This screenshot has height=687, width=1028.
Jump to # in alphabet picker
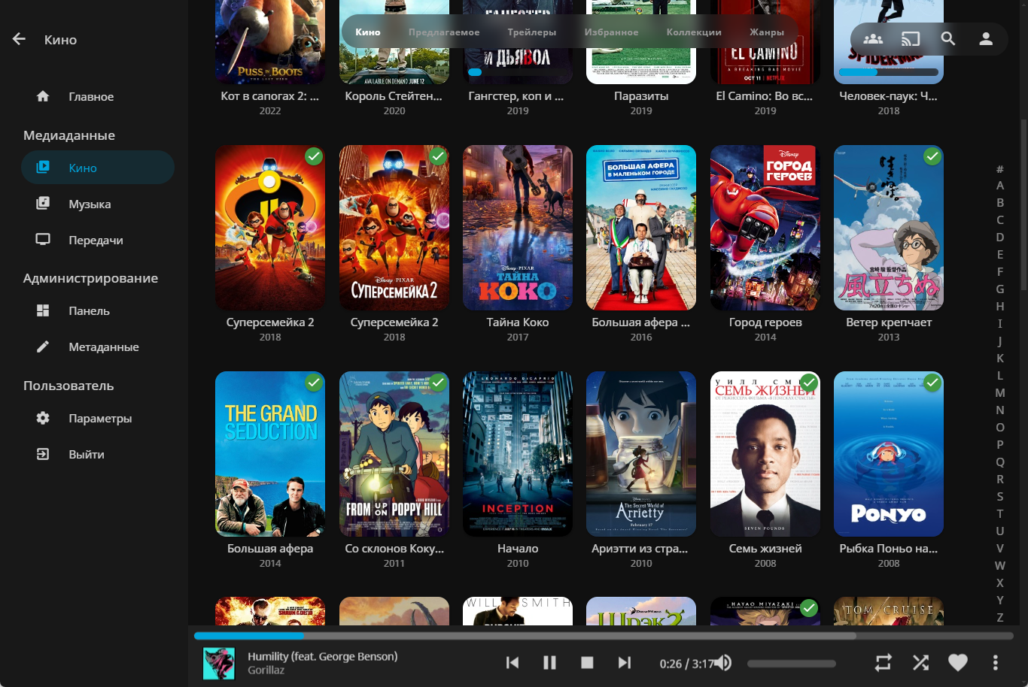click(x=1000, y=168)
